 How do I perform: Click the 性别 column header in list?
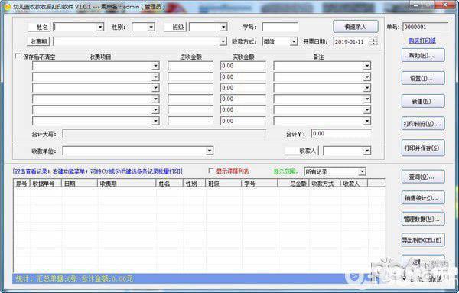click(194, 184)
